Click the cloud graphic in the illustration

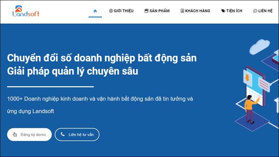coord(259,47)
